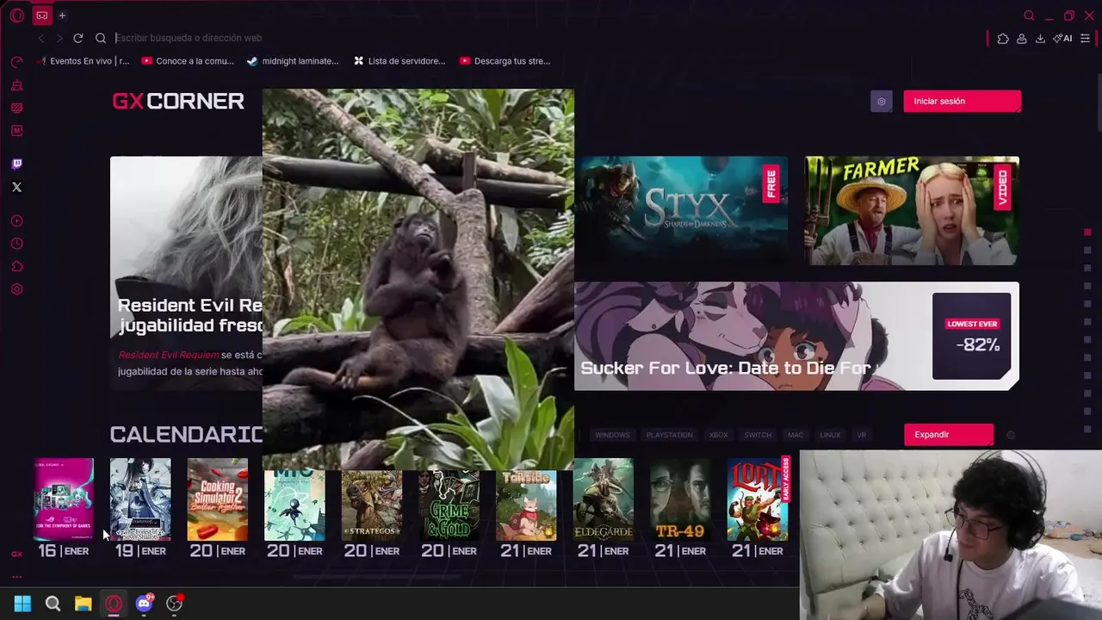Select the GX Corner tab
Viewport: 1102px width, 620px height.
(x=41, y=15)
